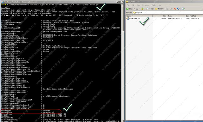Open the Views dropdown button

pyautogui.click(x=183, y=9)
